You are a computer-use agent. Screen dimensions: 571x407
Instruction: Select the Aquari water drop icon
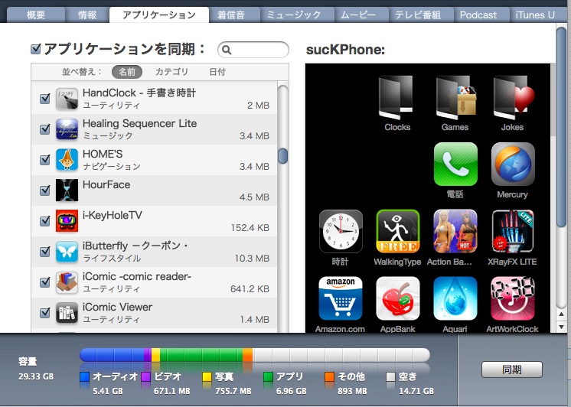click(455, 298)
